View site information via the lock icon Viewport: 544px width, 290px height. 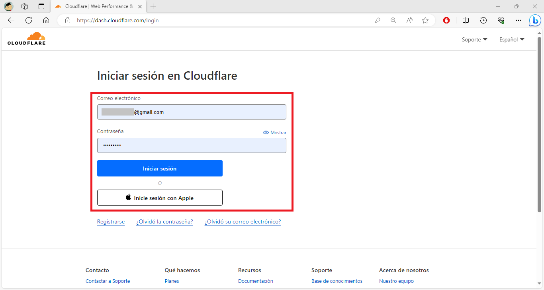(x=68, y=20)
